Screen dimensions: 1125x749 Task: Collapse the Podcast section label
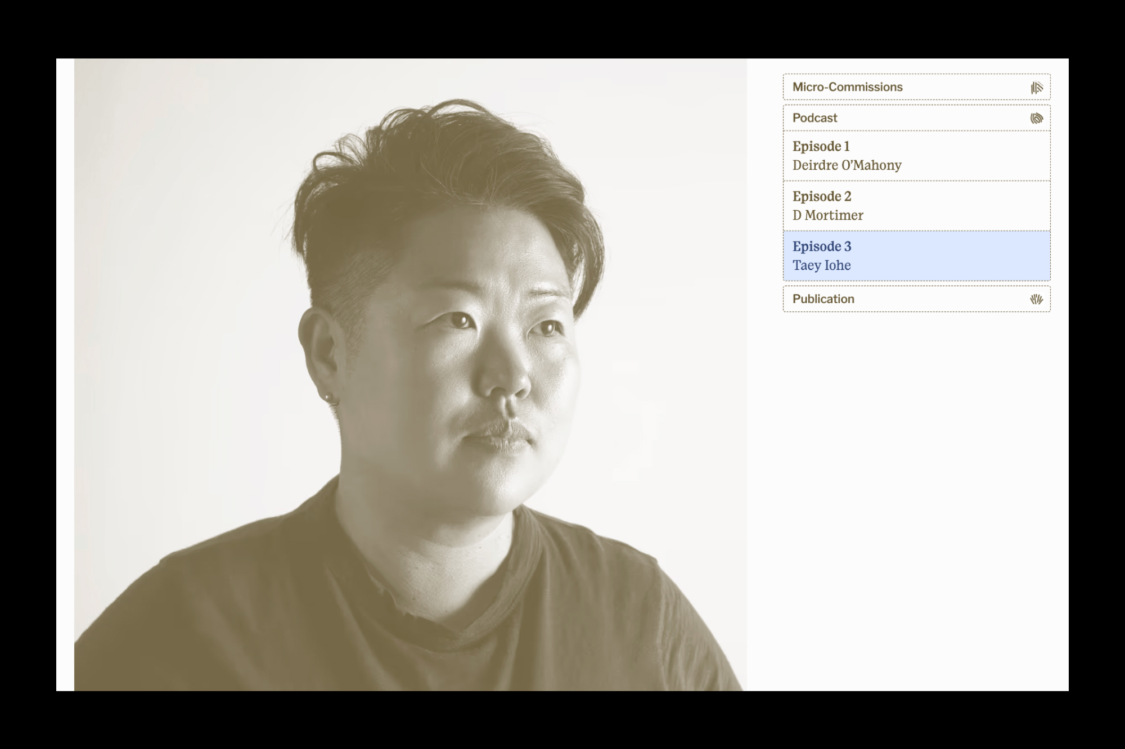pyautogui.click(x=814, y=118)
